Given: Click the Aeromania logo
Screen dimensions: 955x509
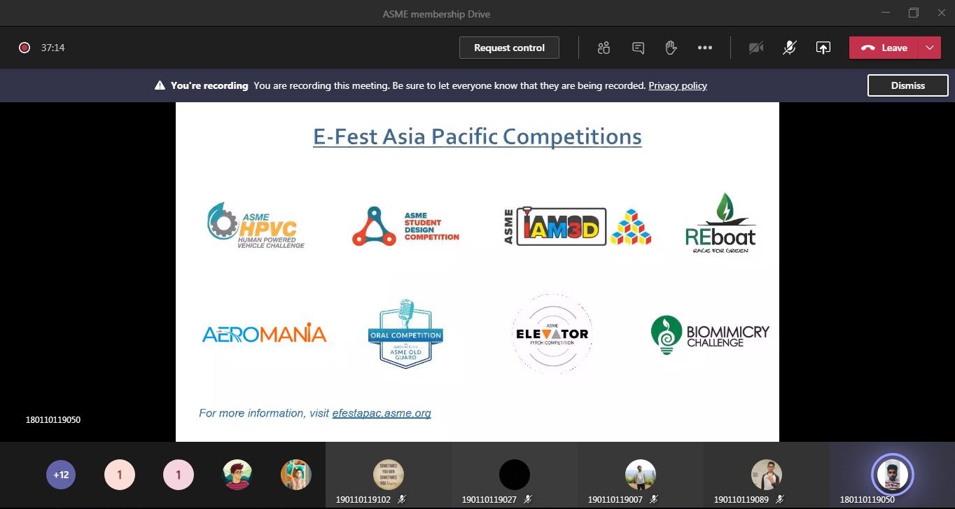Looking at the screenshot, I should [265, 334].
